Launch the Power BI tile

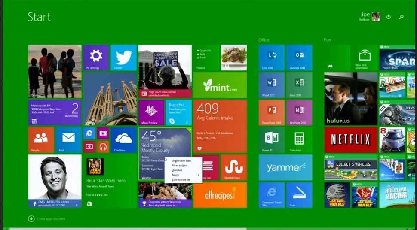272,140
